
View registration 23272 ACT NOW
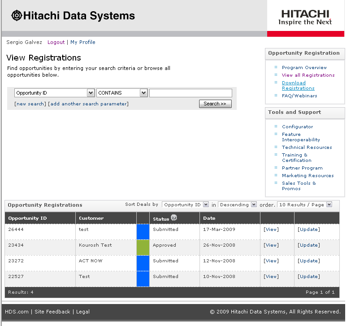(x=271, y=261)
